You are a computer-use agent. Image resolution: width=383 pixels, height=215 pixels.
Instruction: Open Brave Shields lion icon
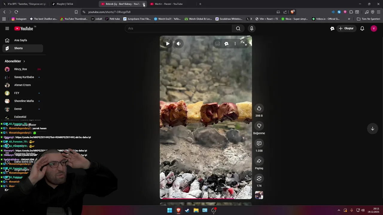(292, 12)
